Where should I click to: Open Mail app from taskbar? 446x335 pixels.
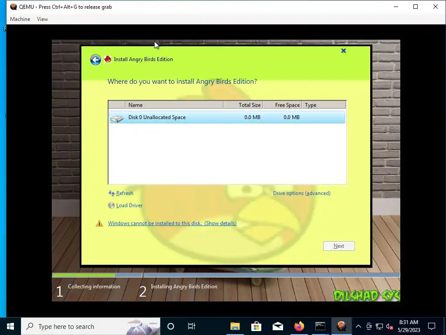[277, 326]
